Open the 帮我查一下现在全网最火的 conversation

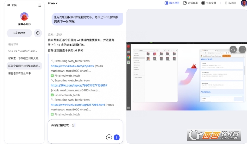coord(24,58)
